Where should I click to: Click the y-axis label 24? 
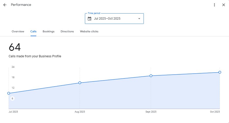click(x=13, y=67)
